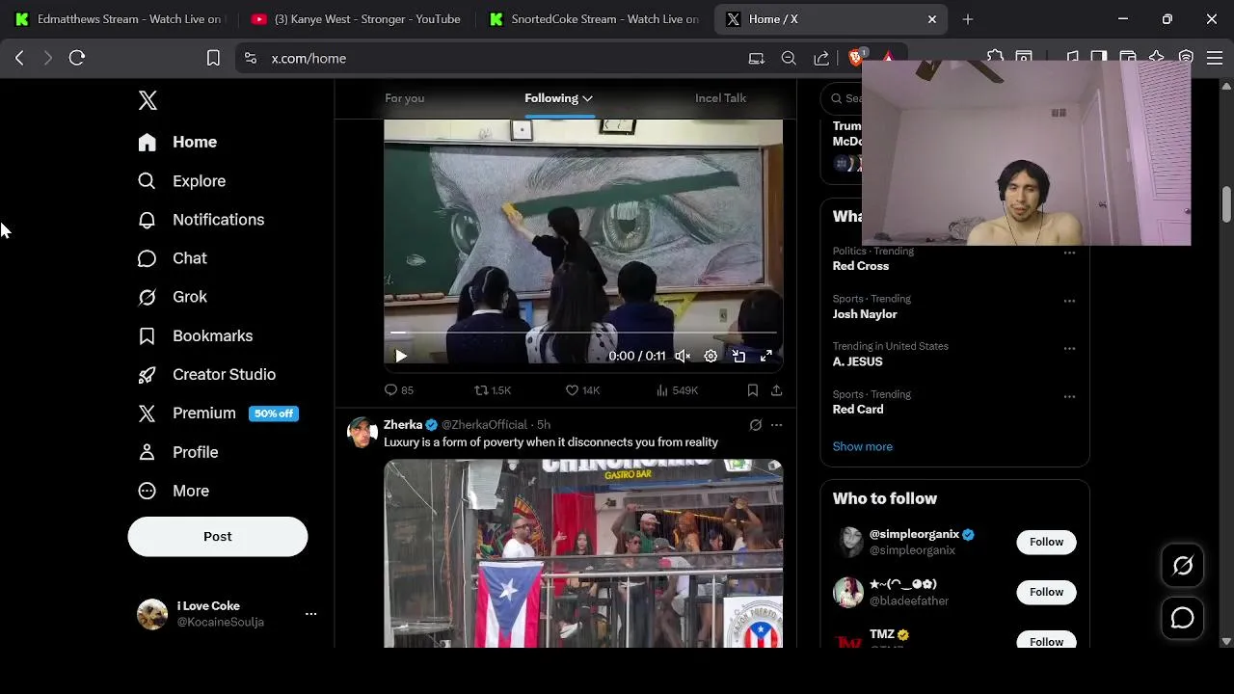Open Creator Studio from sidebar
The height and width of the screenshot is (694, 1234).
(206, 374)
